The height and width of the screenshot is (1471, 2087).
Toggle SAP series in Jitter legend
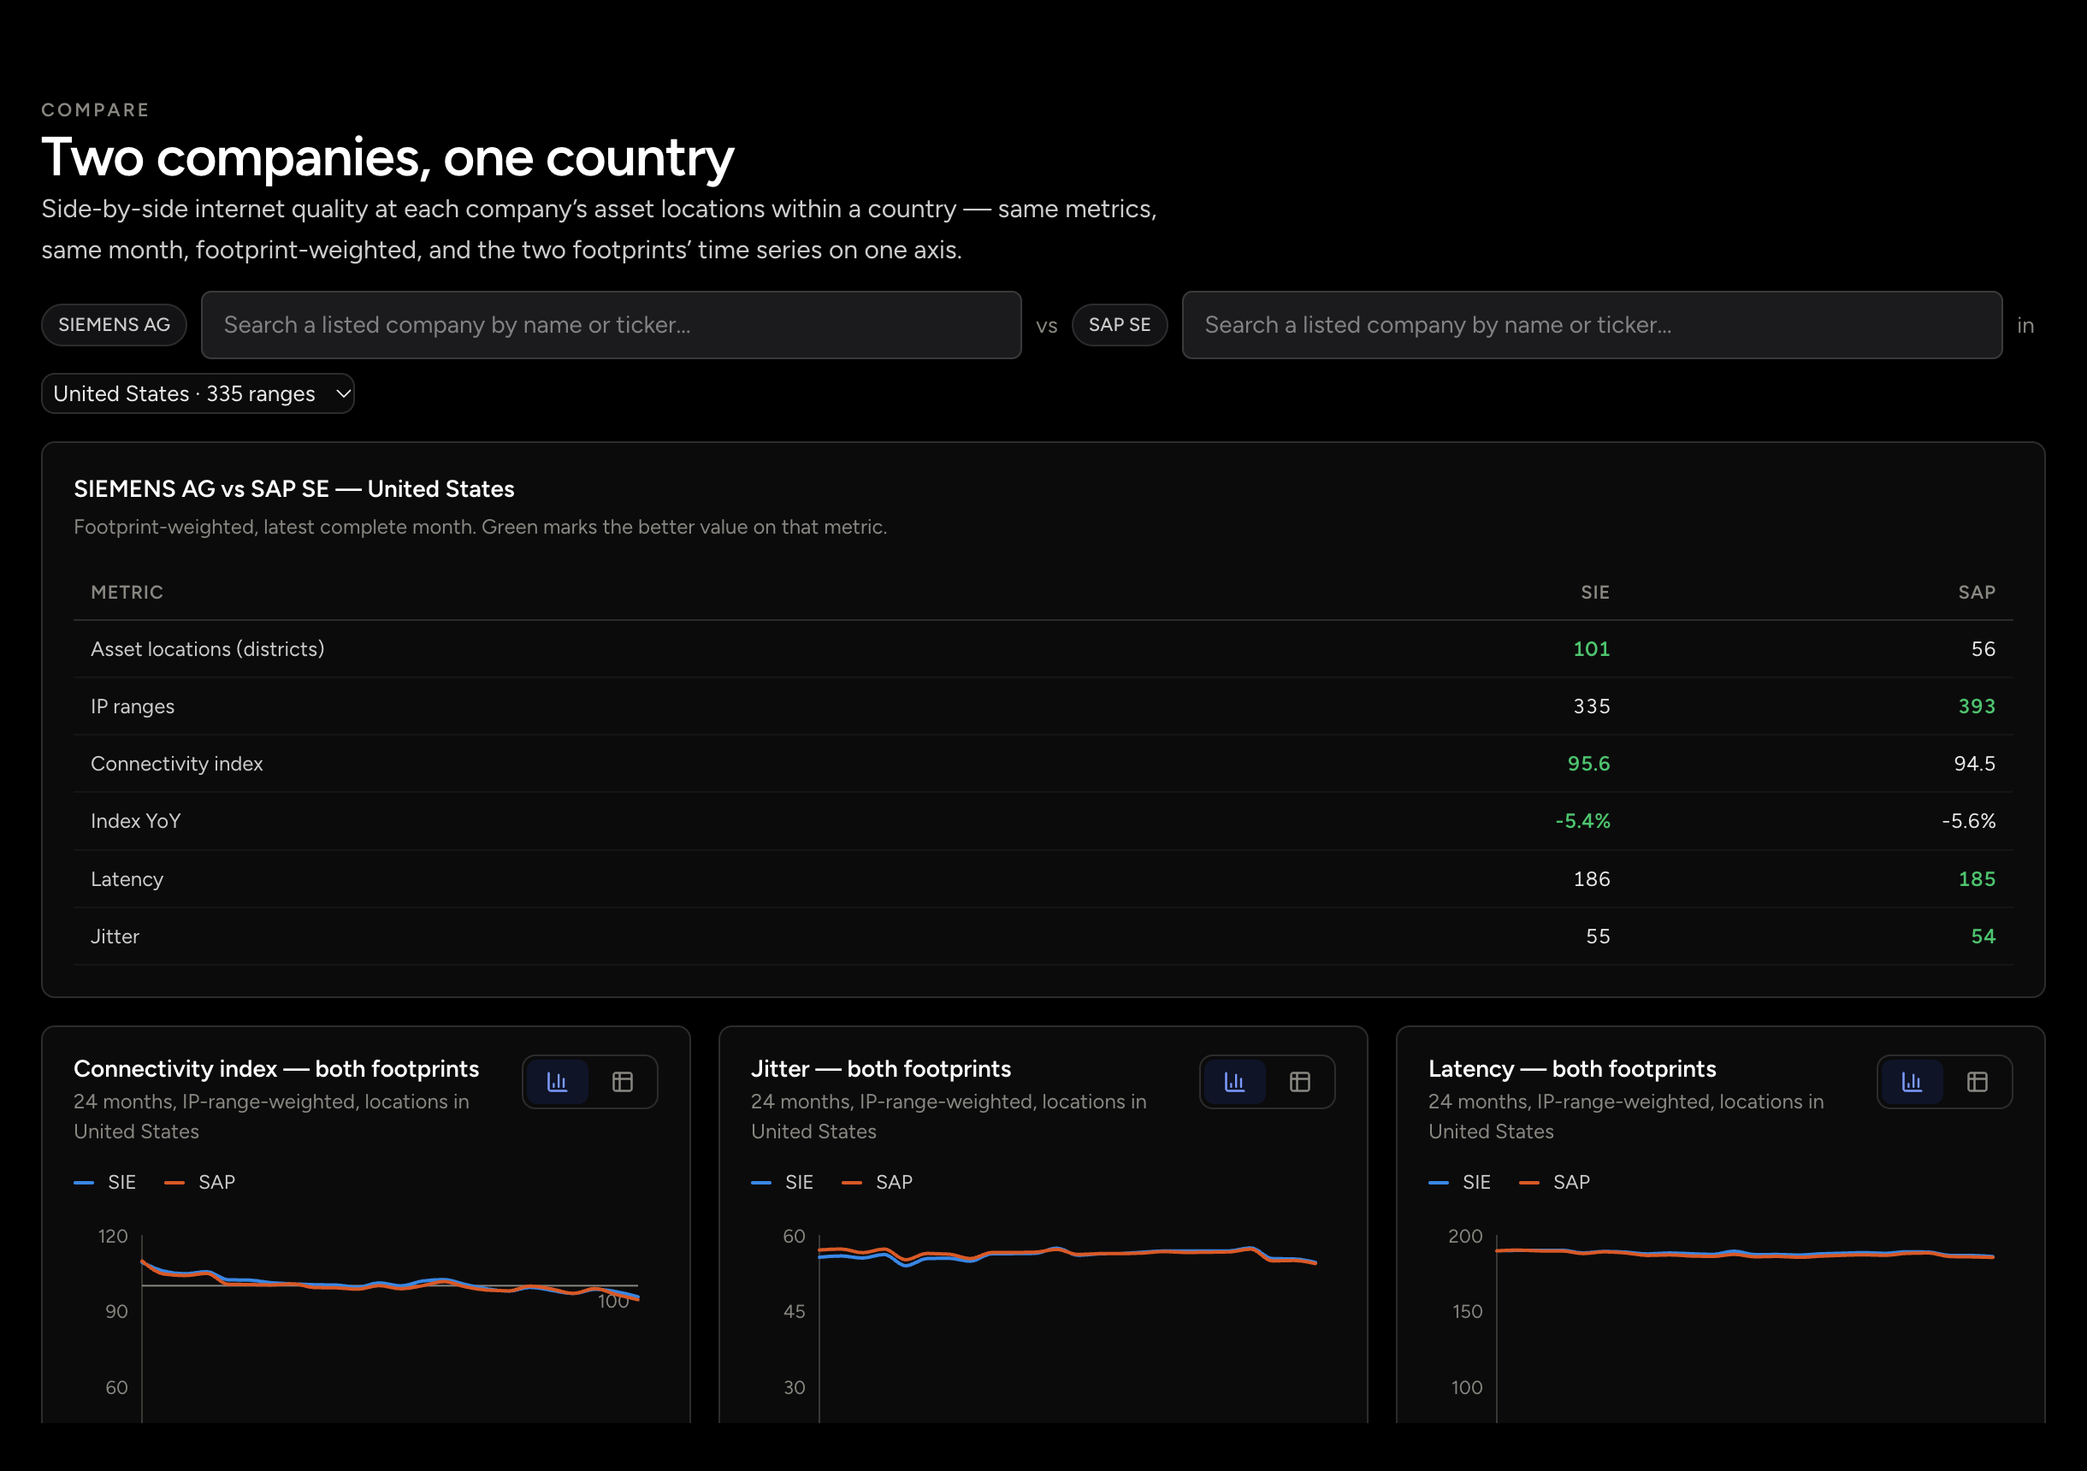click(x=878, y=1182)
